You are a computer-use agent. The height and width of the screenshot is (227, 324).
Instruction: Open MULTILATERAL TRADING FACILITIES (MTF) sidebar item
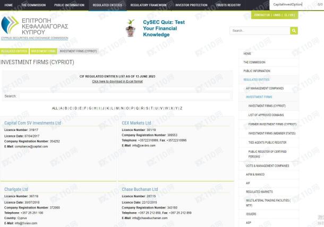(268, 203)
